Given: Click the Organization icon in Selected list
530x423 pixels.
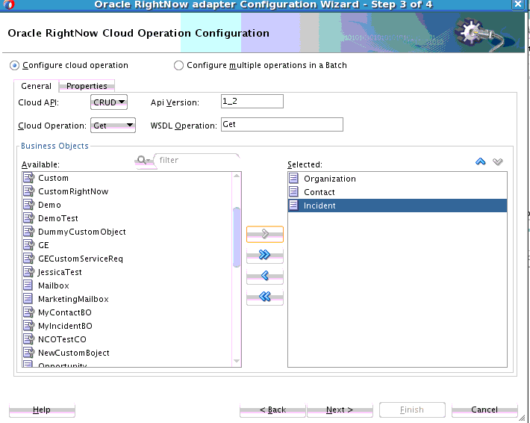Looking at the screenshot, I should point(293,179).
